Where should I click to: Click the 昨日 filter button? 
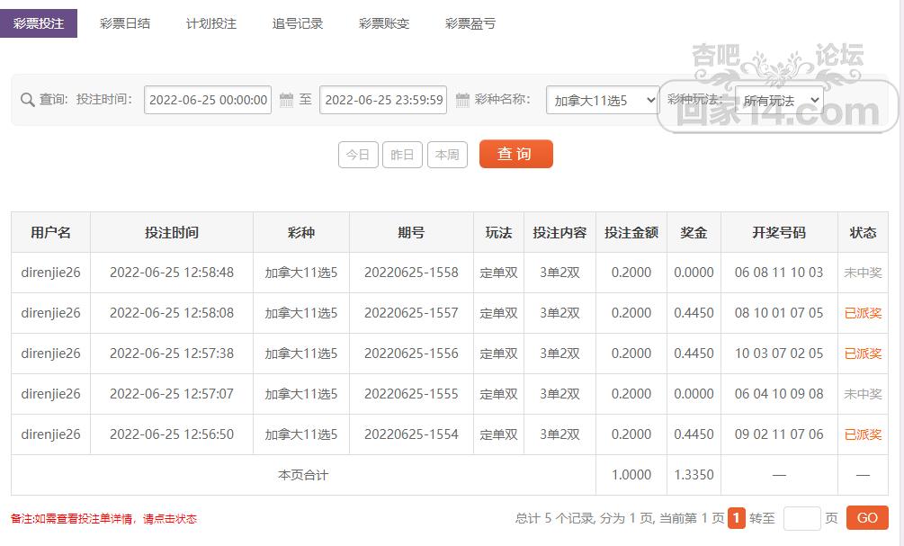click(402, 154)
